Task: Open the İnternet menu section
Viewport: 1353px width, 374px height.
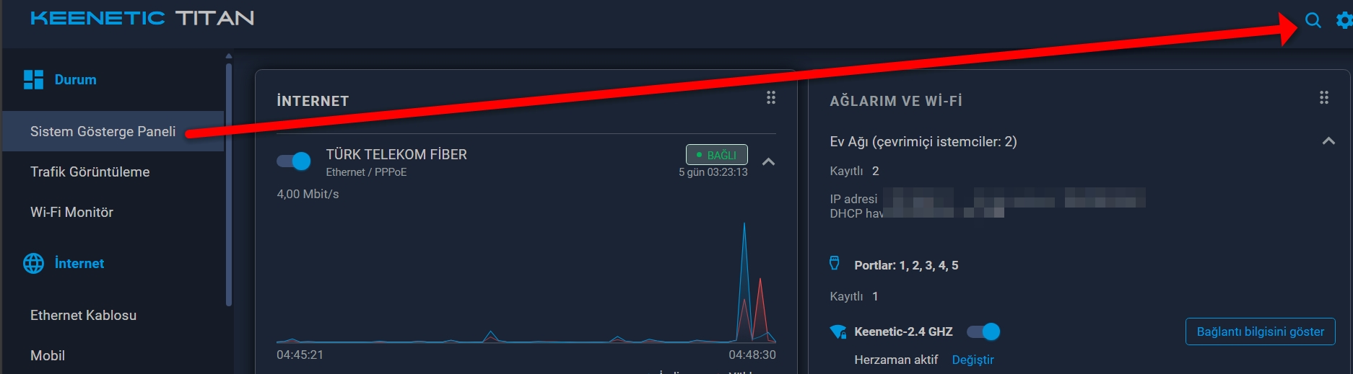Action: pos(79,263)
